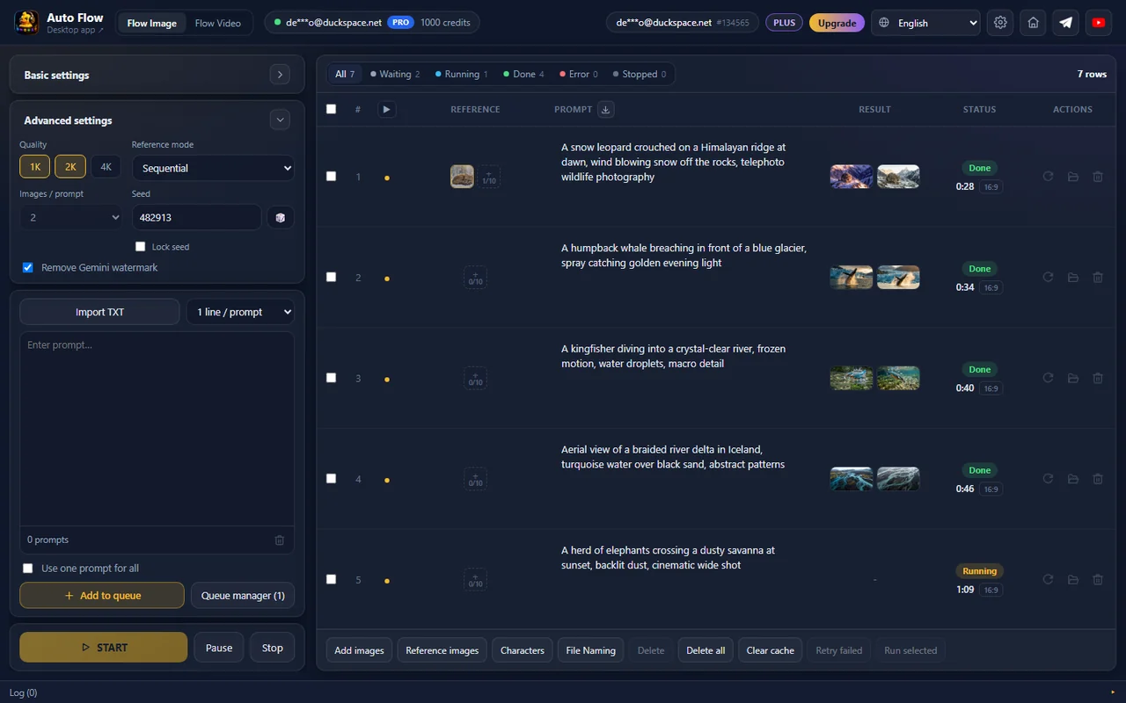The height and width of the screenshot is (703, 1126).
Task: Toggle the Lock seed checkbox
Action: tap(140, 247)
